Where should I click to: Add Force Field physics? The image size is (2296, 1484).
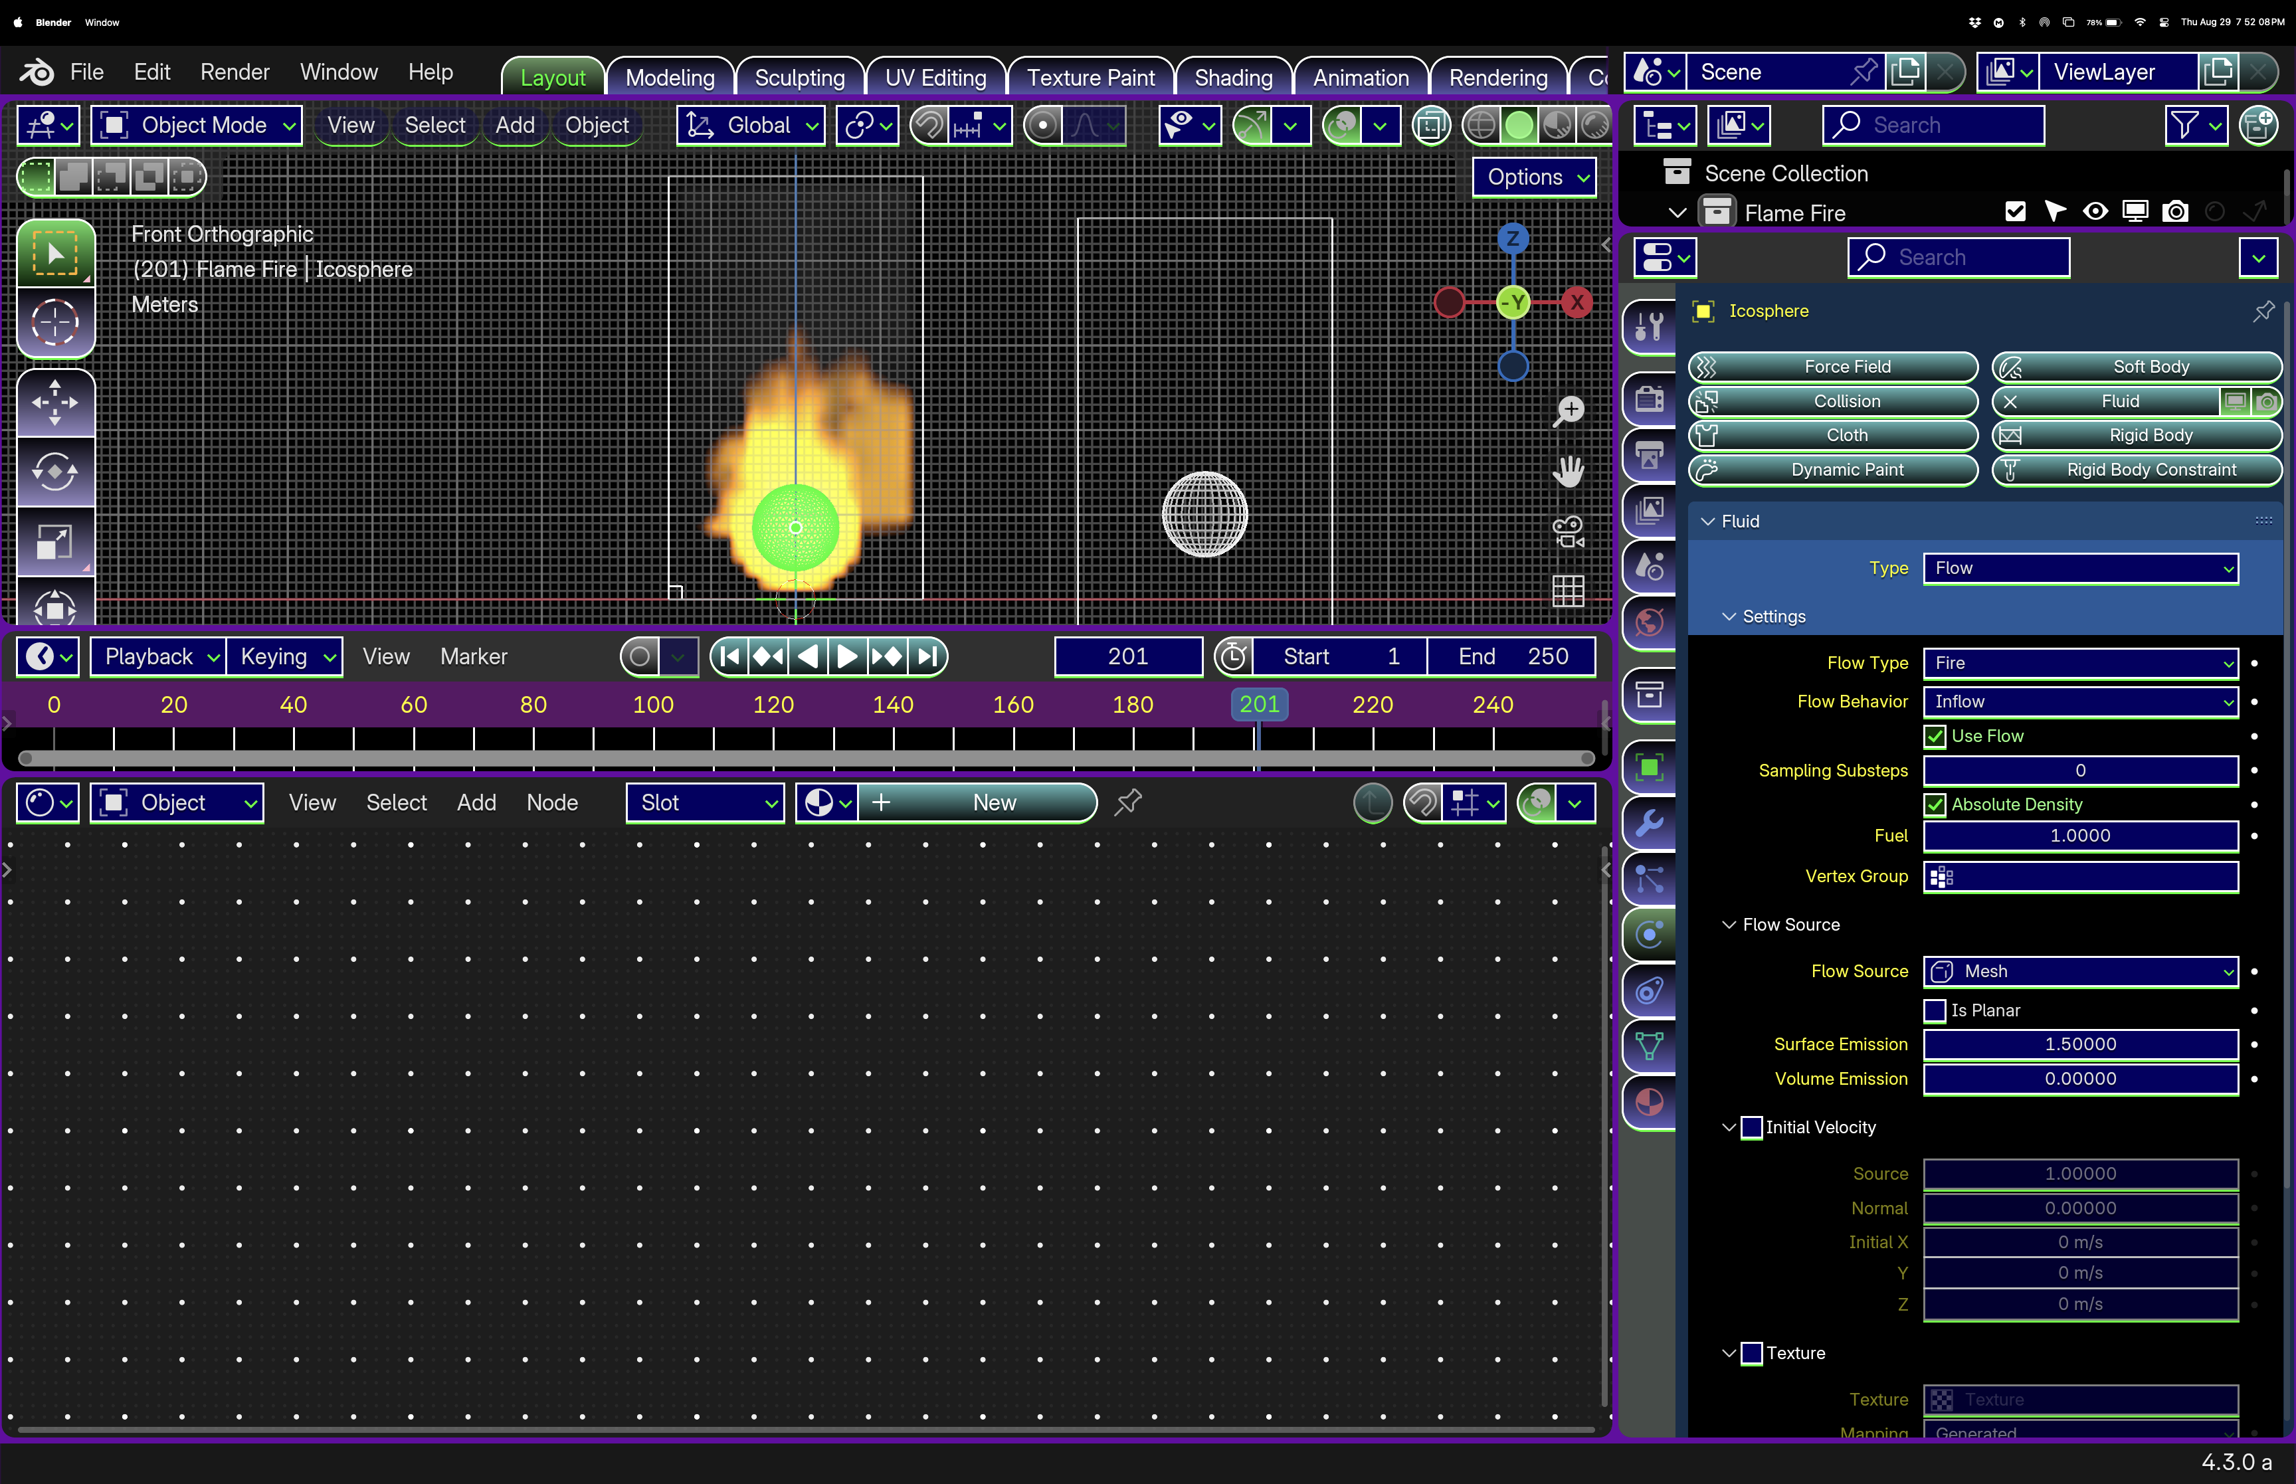(1832, 367)
